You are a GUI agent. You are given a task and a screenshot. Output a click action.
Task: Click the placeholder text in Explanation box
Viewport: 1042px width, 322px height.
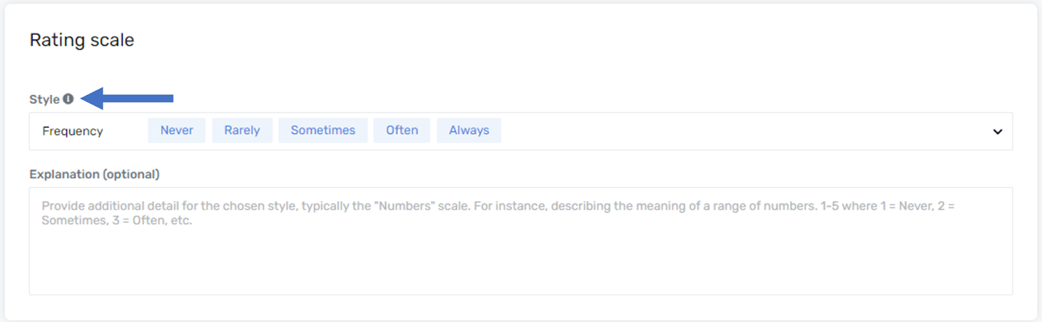click(498, 213)
